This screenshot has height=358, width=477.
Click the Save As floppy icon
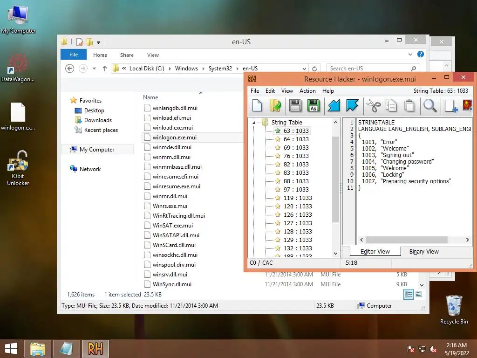(313, 106)
